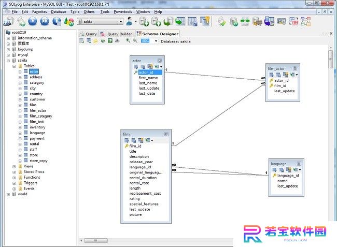Screen dimensions: 337x247
Task: Open dropdown arrow beside user manager icon
Action: coord(136,21)
